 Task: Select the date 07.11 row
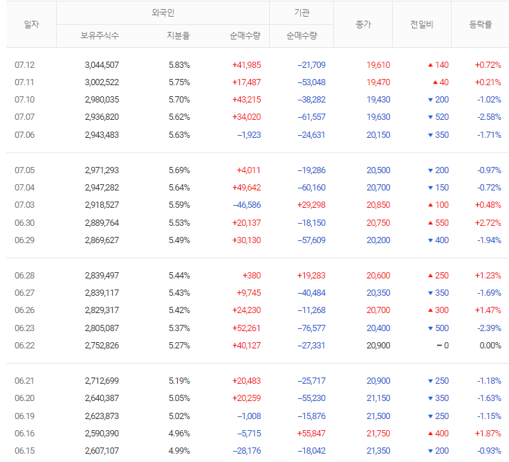click(x=25, y=82)
